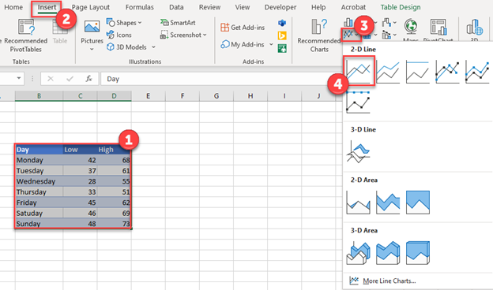Click the My Add-ins icon

point(224,44)
